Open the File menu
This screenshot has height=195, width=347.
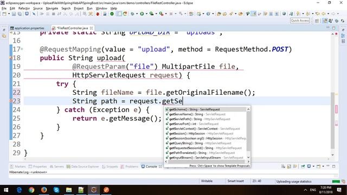tap(4, 9)
